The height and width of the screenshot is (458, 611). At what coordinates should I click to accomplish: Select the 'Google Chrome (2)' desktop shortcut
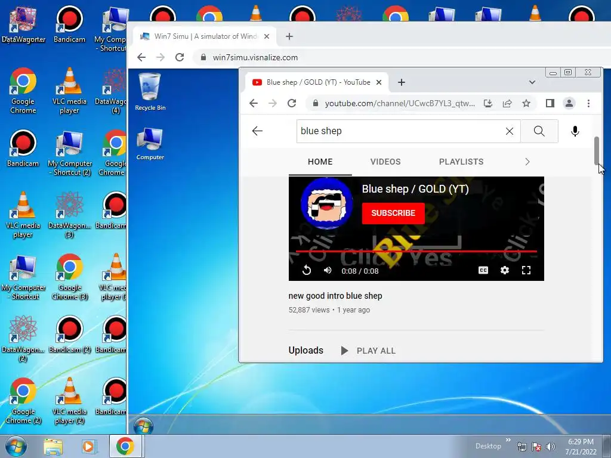point(23,401)
